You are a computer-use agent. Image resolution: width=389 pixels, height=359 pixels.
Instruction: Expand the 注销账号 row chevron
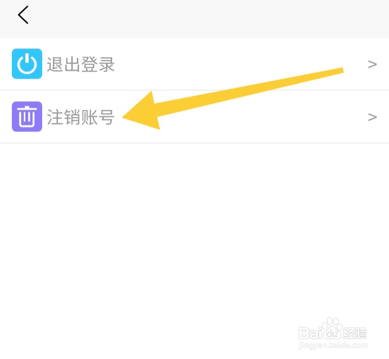[x=372, y=117]
